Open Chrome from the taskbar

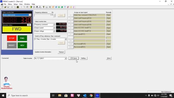pyautogui.click(x=91, y=96)
